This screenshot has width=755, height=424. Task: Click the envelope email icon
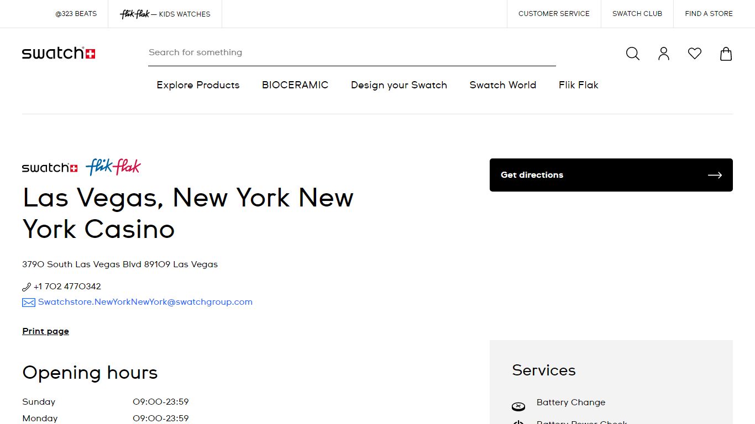(29, 303)
